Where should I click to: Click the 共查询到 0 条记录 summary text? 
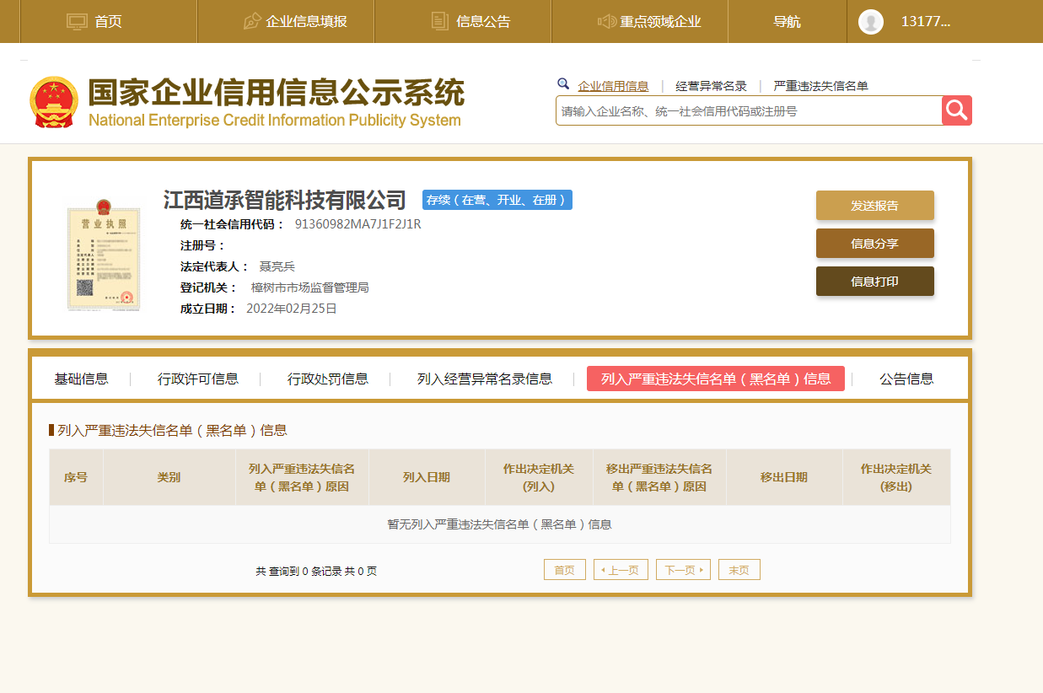(316, 572)
